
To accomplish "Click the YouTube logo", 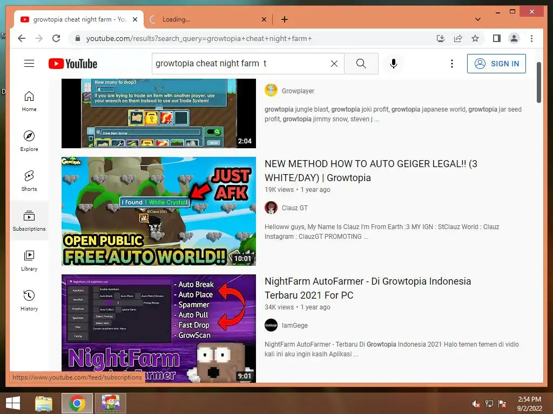I will pos(73,64).
